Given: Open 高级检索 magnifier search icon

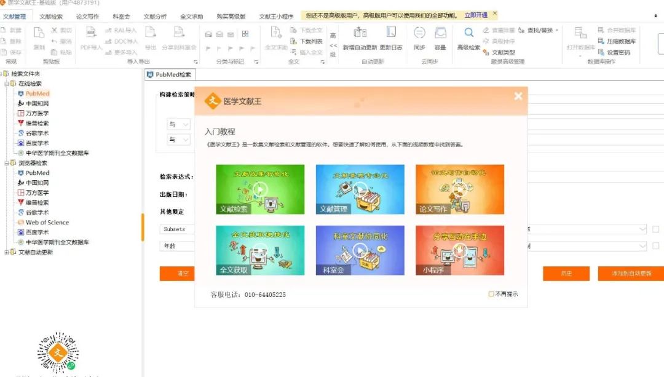Looking at the screenshot, I should pos(468,33).
